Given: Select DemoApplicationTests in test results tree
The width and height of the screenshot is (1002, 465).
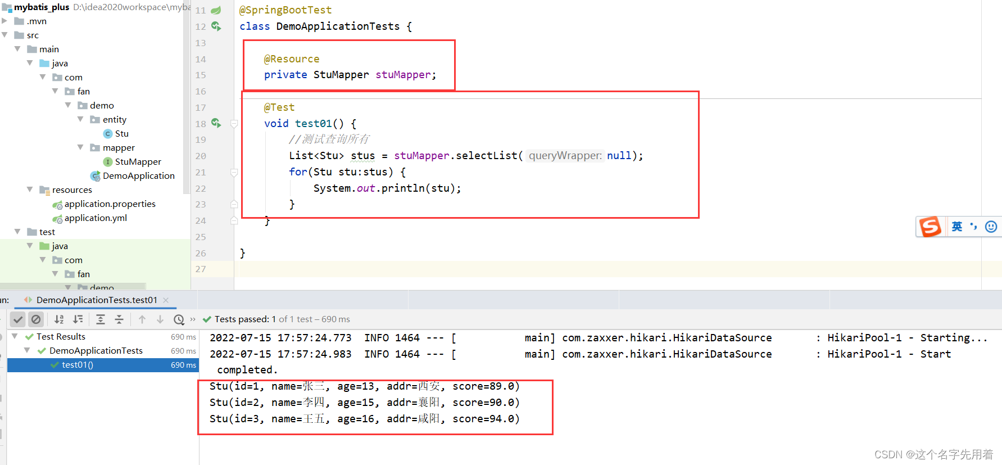Looking at the screenshot, I should pyautogui.click(x=96, y=350).
